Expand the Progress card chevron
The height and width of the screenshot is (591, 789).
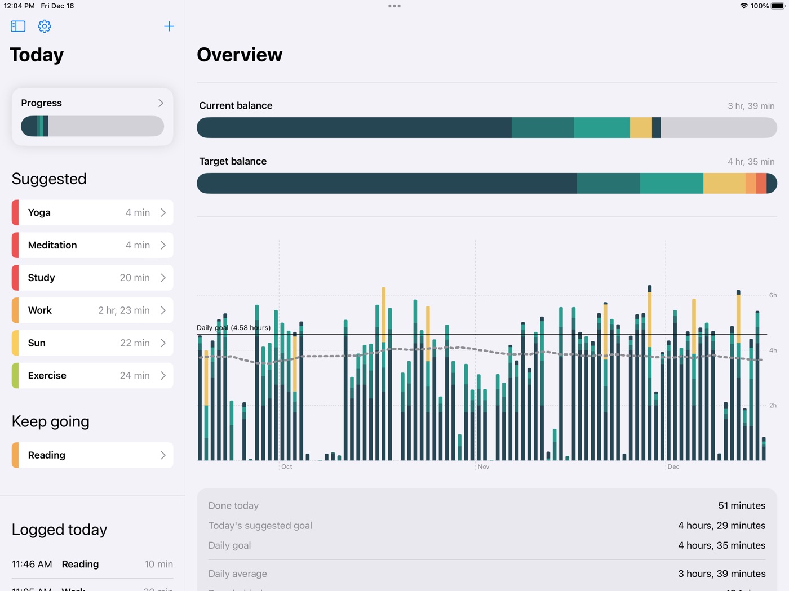161,103
